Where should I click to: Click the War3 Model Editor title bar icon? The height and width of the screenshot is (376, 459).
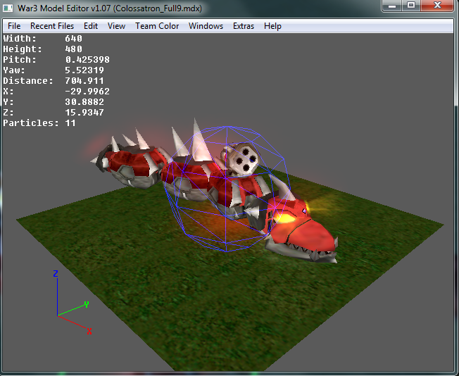(8, 8)
